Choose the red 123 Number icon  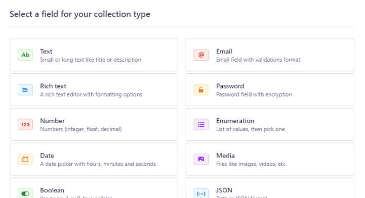[x=25, y=125]
